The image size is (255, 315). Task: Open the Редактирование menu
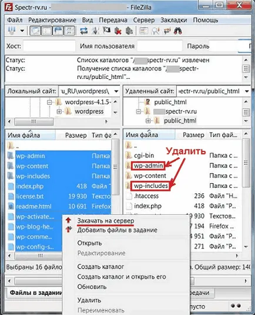tap(52, 20)
